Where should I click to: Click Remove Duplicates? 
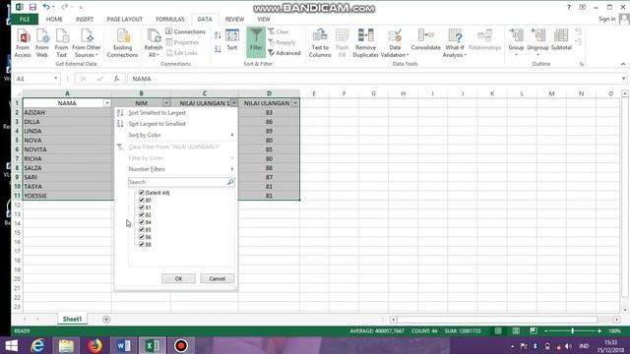point(365,43)
